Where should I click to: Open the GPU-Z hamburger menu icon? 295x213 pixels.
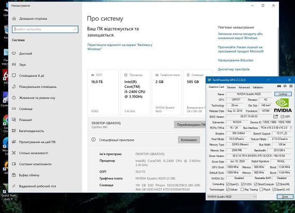tap(291, 86)
